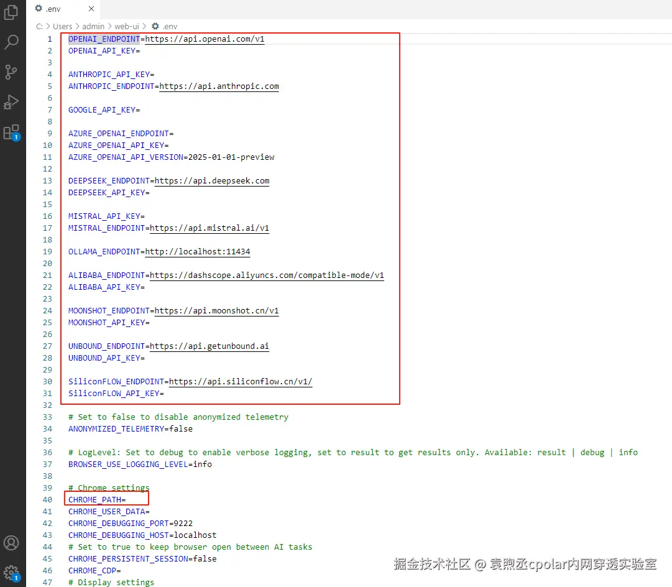Place cursor after OPENAI_API_KEY=
Image resolution: width=672 pixels, height=587 pixels.
(140, 51)
